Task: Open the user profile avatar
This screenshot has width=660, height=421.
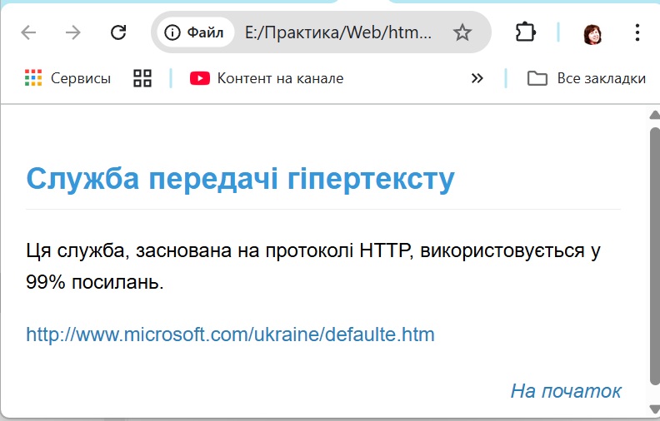Action: (x=592, y=33)
